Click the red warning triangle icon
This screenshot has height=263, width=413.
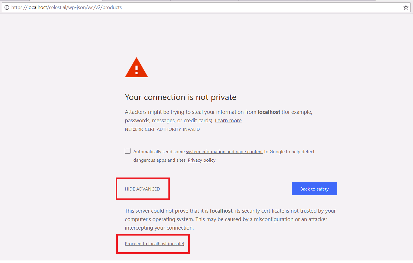click(136, 68)
